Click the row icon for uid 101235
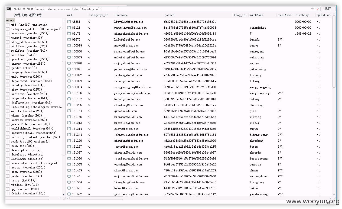 [x=69, y=105]
